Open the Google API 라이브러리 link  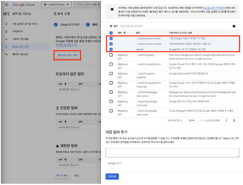(215, 8)
